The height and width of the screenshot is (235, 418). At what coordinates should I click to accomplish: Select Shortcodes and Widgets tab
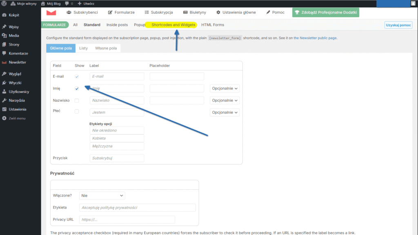coord(173,25)
